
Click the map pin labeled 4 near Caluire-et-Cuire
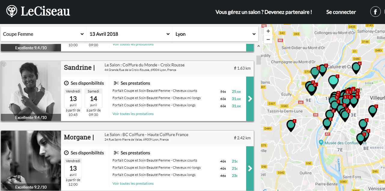click(x=356, y=68)
